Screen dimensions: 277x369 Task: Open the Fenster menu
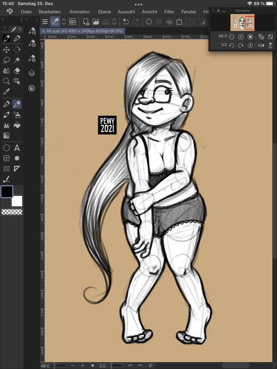click(x=188, y=11)
